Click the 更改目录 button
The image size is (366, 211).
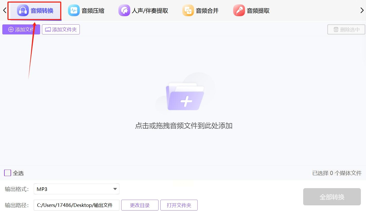point(140,205)
